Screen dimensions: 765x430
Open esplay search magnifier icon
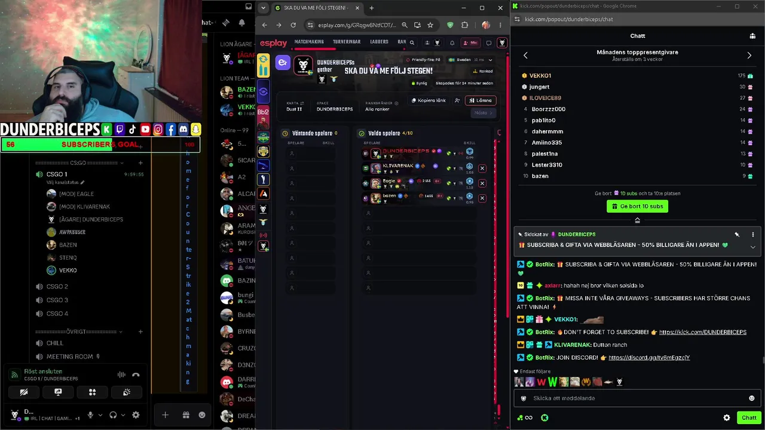click(x=412, y=43)
